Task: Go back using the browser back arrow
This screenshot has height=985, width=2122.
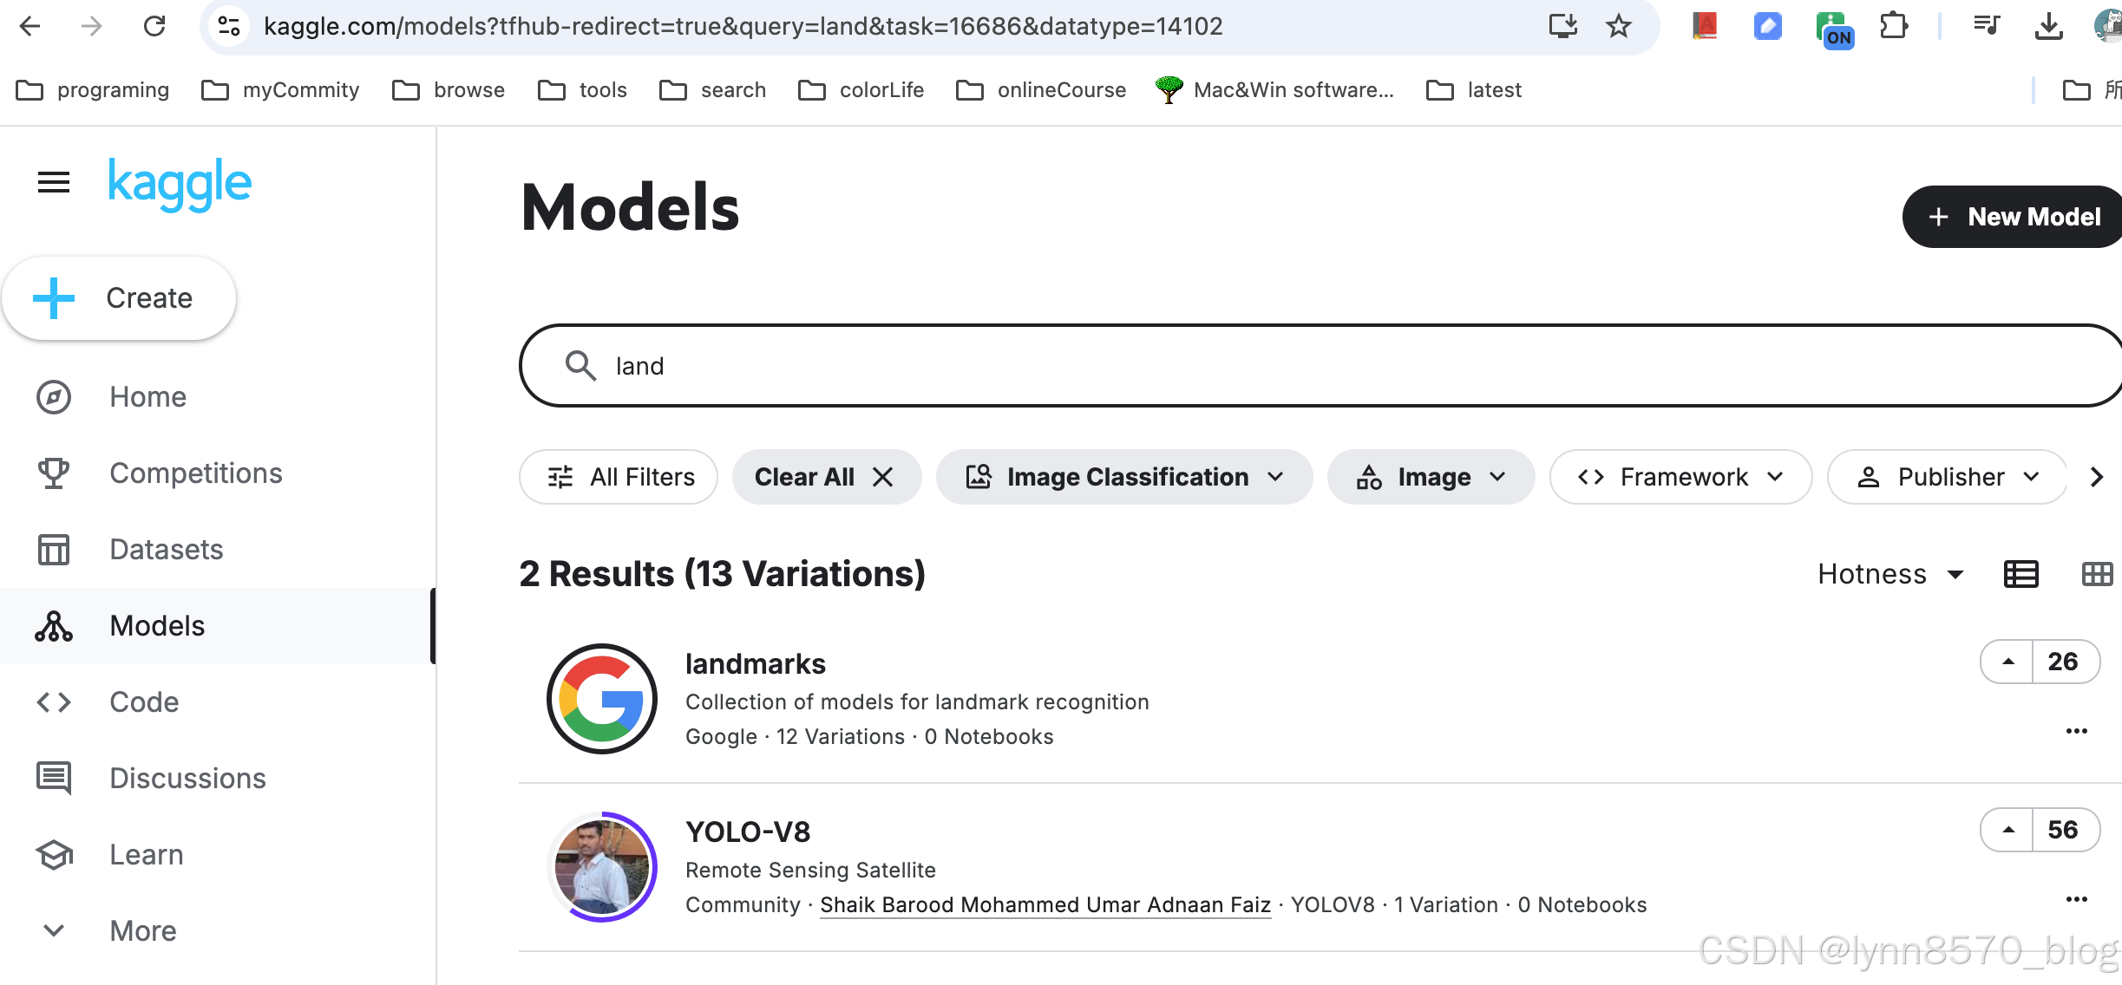Action: tap(30, 26)
